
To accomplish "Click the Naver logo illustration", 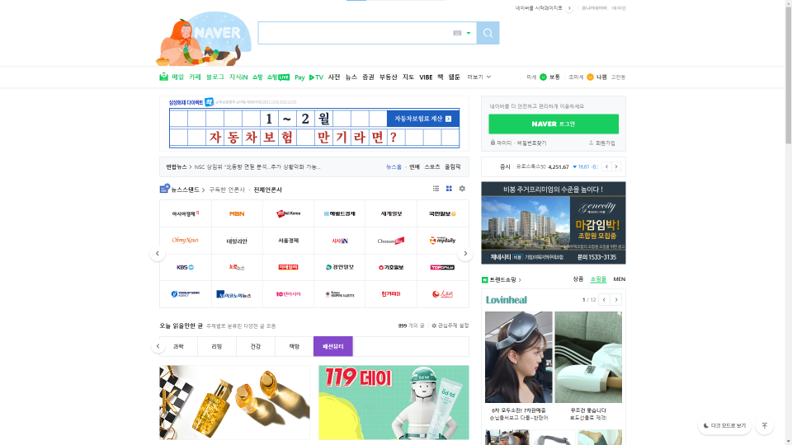I will point(205,40).
